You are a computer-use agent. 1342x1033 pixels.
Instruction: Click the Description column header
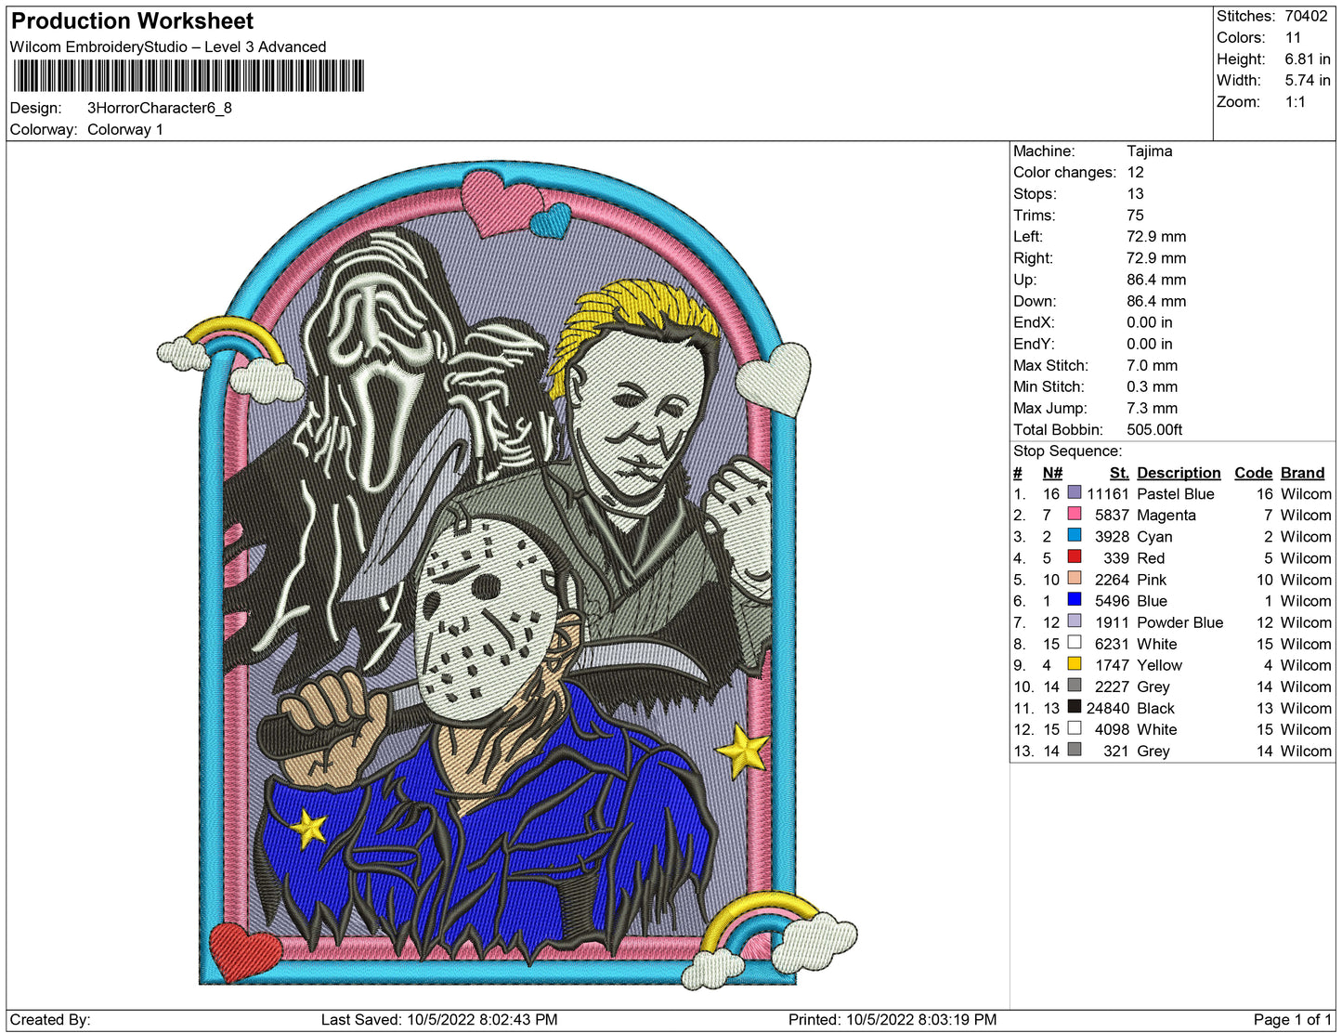pyautogui.click(x=1179, y=473)
